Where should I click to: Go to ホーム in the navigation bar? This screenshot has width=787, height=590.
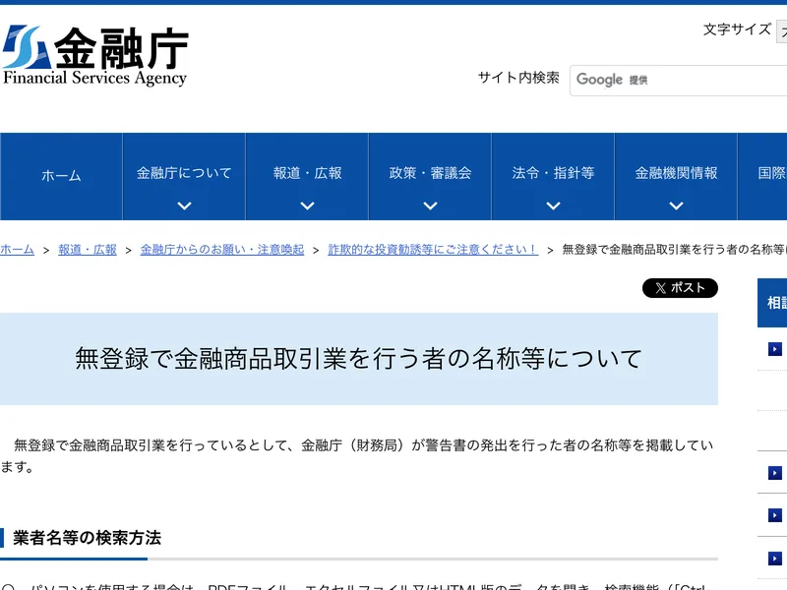point(61,176)
